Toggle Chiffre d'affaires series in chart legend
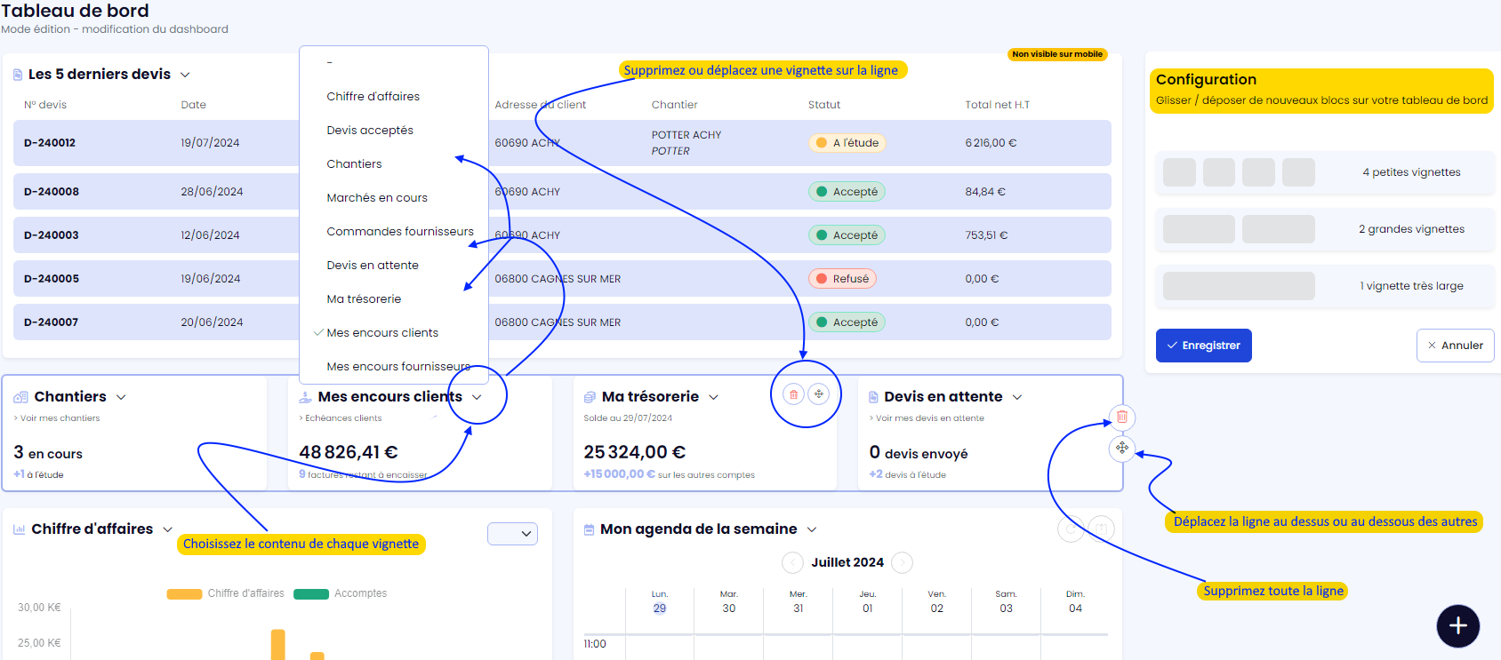The height and width of the screenshot is (660, 1501). 225,593
